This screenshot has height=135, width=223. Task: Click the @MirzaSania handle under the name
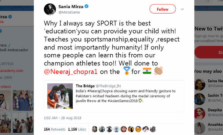pos(69,12)
